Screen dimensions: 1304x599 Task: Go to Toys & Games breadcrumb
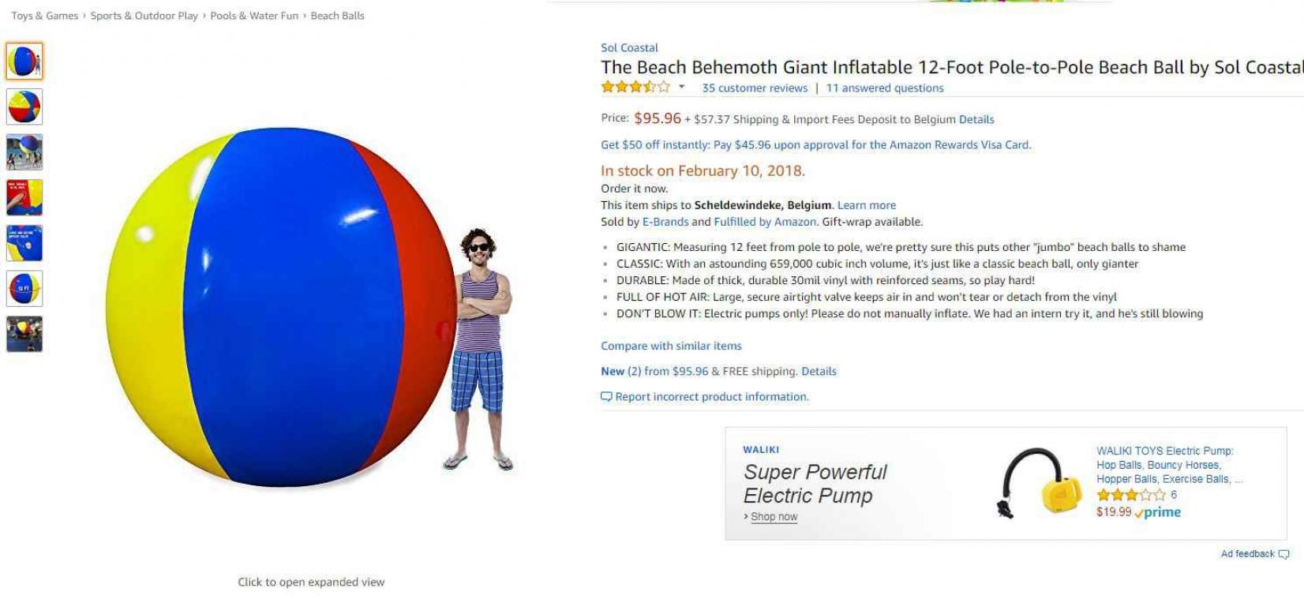pos(45,16)
